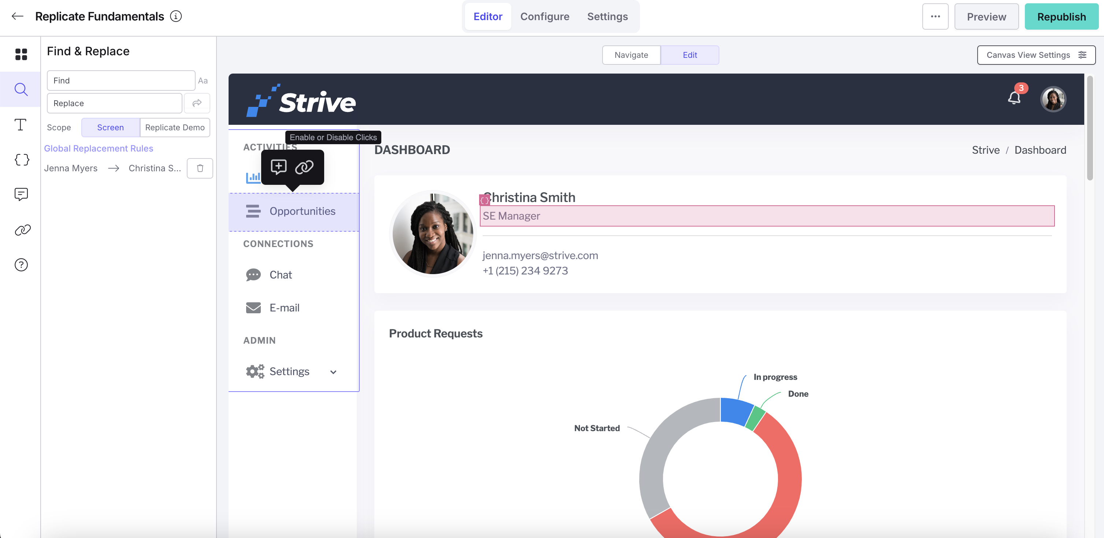This screenshot has height=538, width=1104.
Task: Select the SE Manager highlighted text
Action: [x=767, y=216]
